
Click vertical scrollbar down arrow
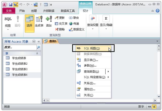tap(159, 97)
